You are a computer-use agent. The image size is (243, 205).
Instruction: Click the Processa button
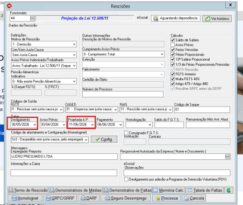pyautogui.click(x=167, y=198)
